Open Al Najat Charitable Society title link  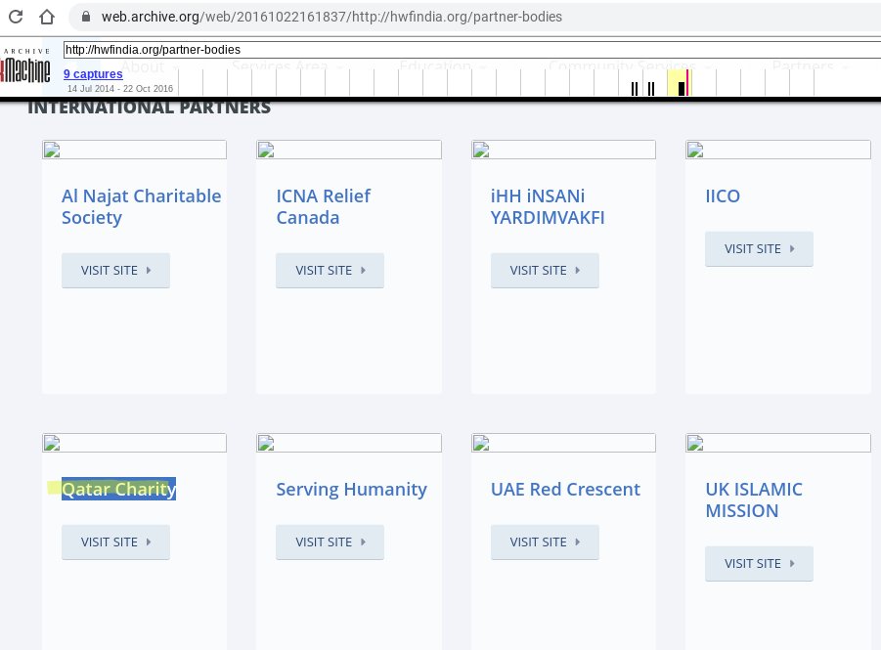click(141, 207)
